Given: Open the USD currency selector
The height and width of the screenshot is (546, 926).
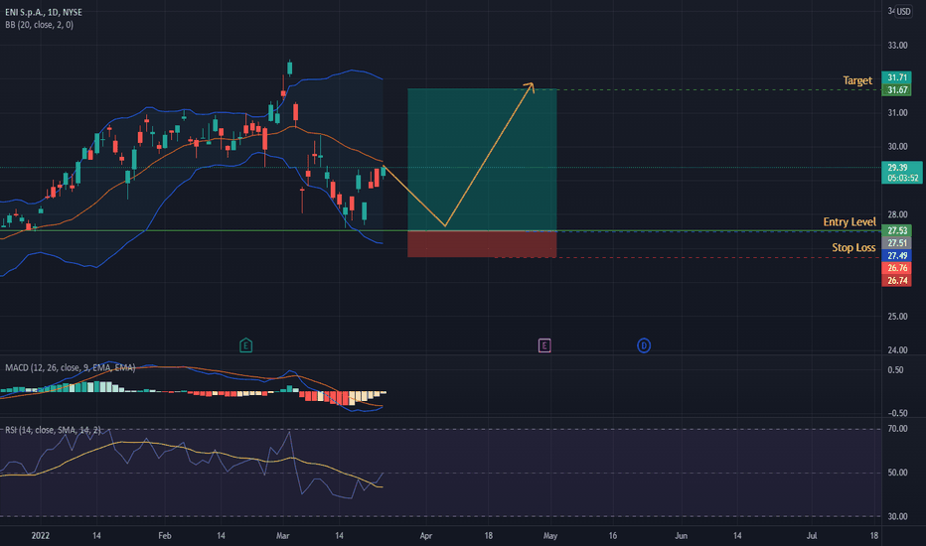Looking at the screenshot, I should click(903, 11).
